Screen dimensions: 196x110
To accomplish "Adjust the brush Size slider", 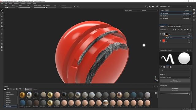I will click(10, 7).
